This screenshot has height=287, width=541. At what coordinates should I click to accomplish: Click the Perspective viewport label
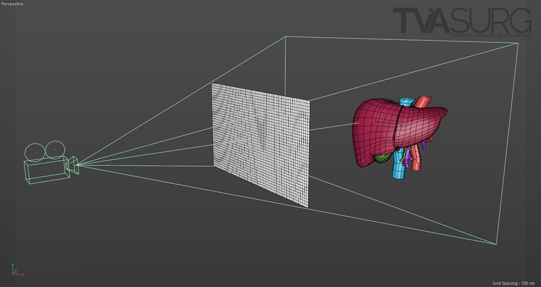13,4
